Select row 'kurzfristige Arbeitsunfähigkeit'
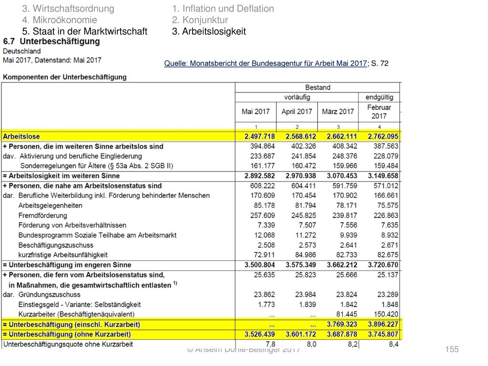This screenshot has width=488, height=366. [x=63, y=255]
